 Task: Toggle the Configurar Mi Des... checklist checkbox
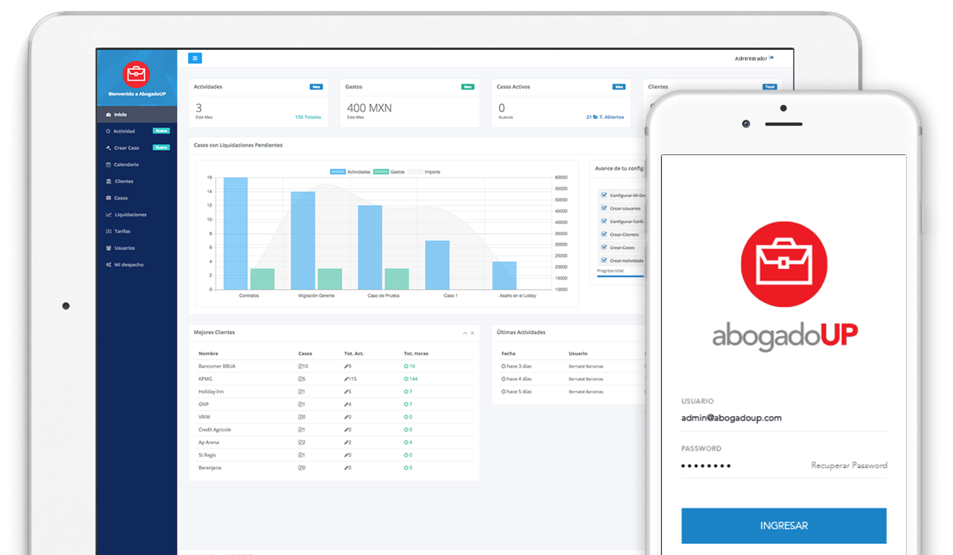pyautogui.click(x=604, y=194)
